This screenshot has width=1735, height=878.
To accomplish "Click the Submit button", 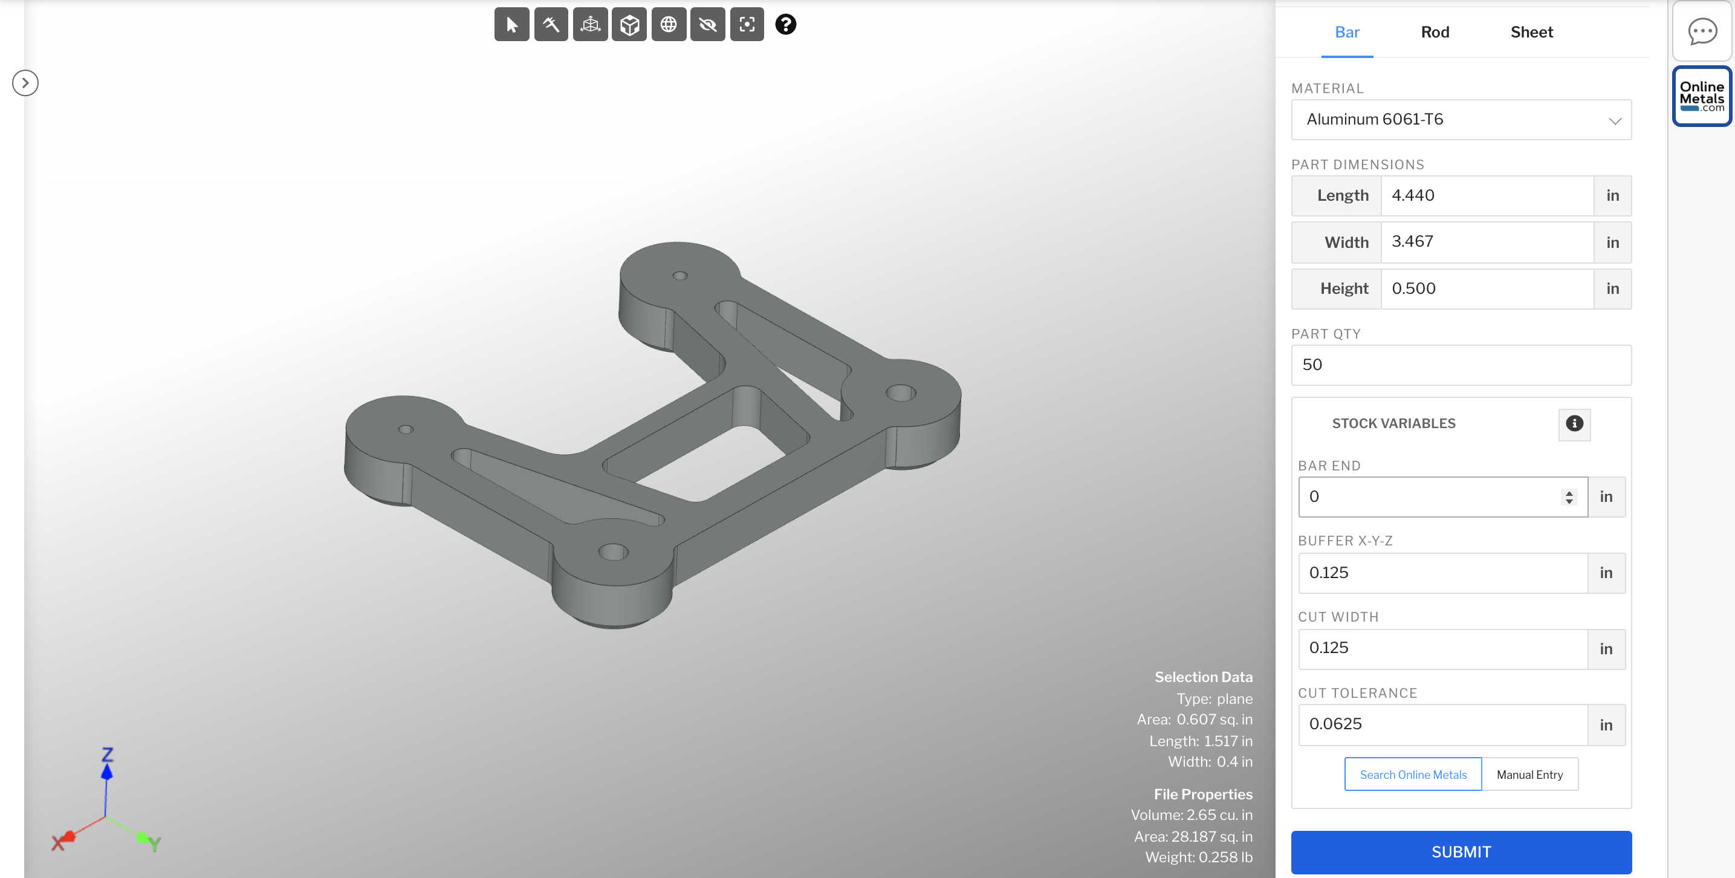I will [1461, 852].
